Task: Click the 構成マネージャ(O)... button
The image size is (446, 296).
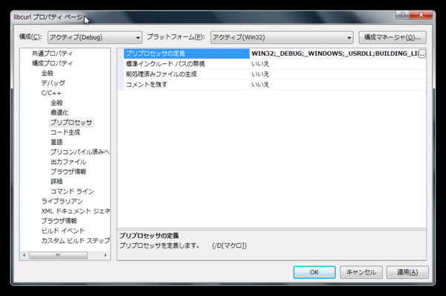Action: [392, 37]
